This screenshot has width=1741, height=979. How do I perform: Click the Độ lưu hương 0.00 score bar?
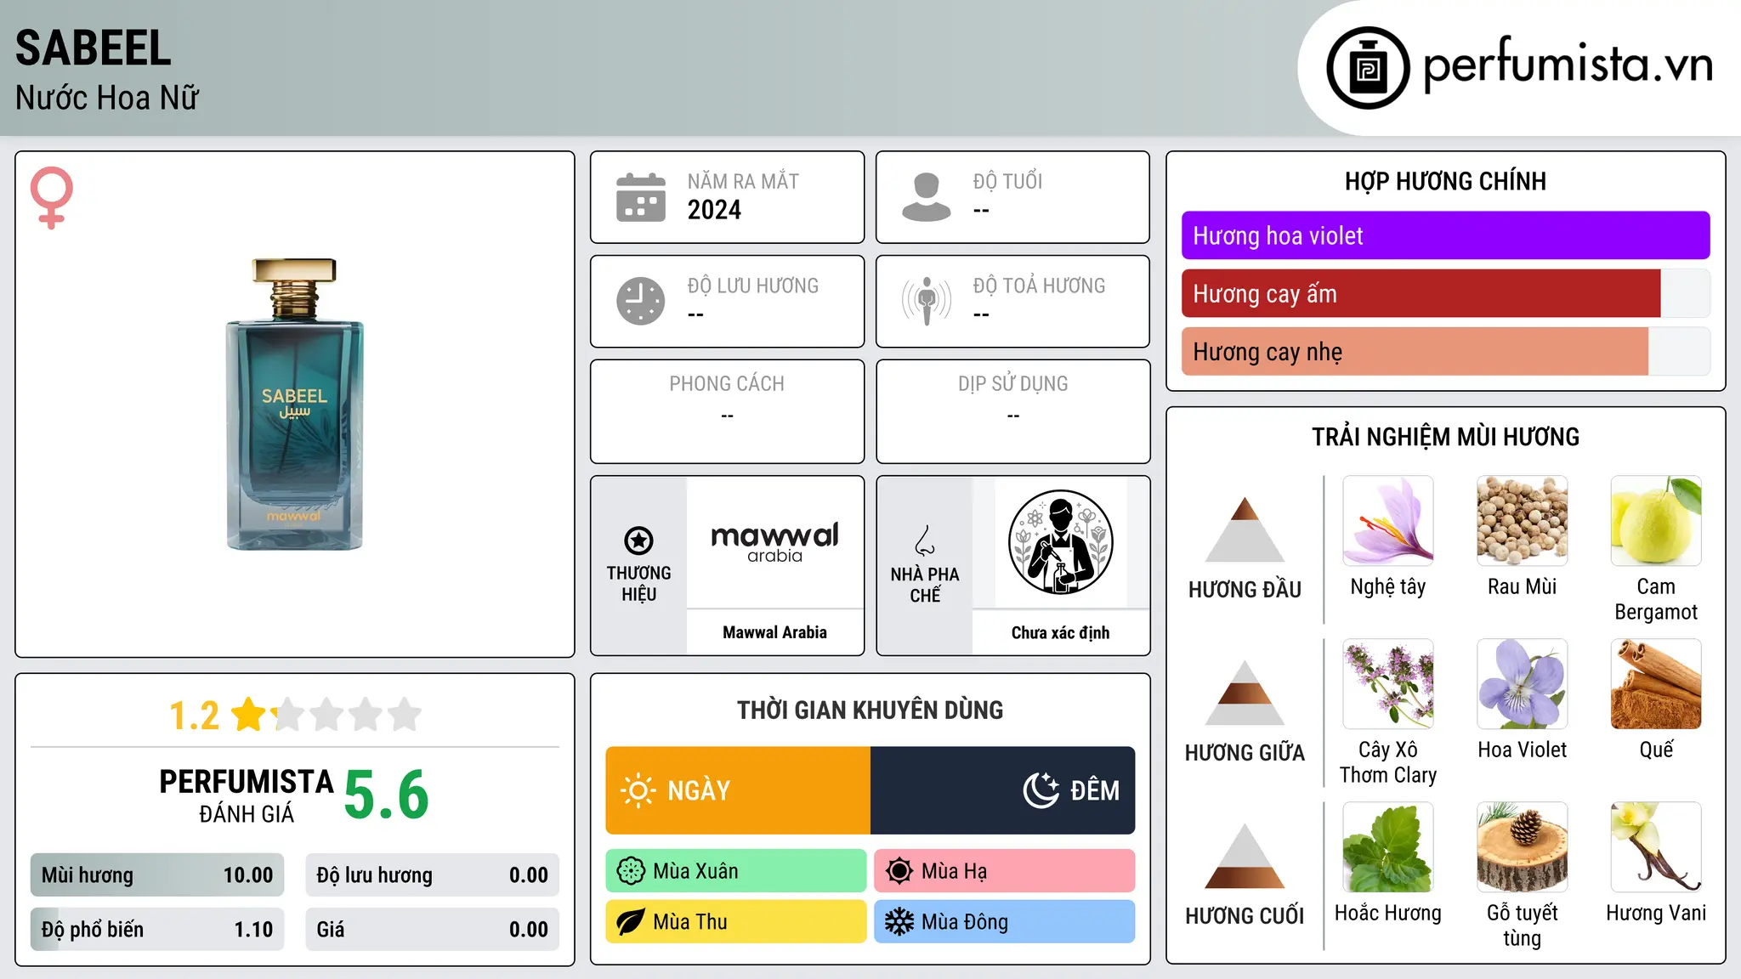(x=433, y=875)
